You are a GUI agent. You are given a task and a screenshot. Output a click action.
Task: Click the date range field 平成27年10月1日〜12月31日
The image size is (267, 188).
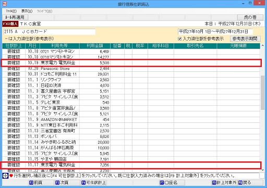[215, 32]
